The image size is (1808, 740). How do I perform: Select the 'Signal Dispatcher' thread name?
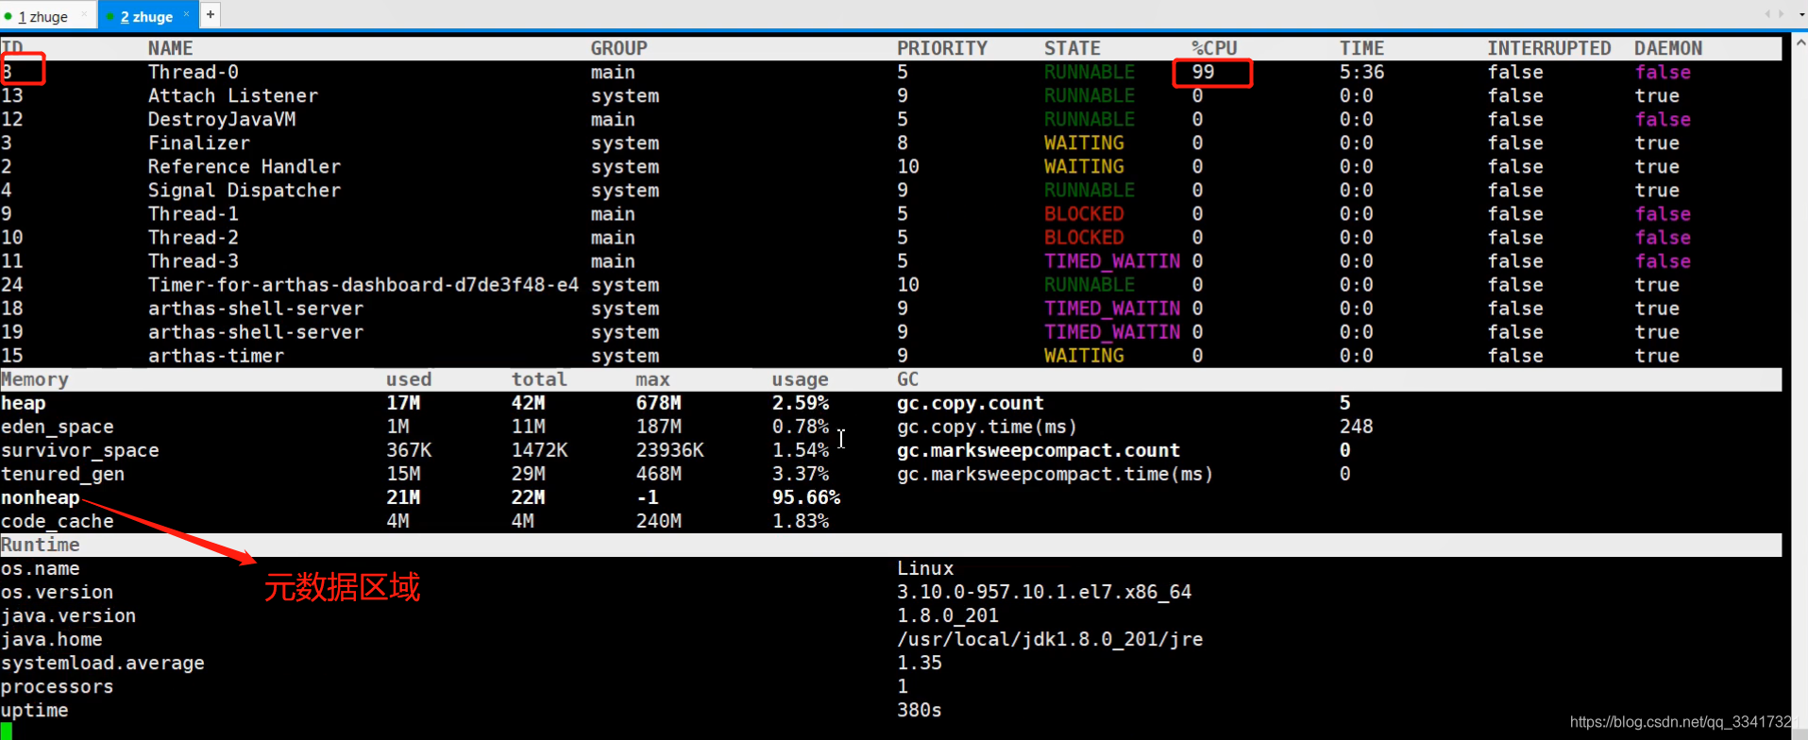[x=244, y=190]
